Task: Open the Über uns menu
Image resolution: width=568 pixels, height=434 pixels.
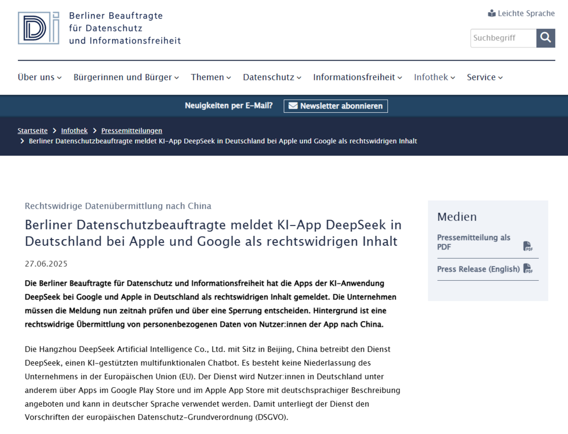Action: click(x=40, y=77)
